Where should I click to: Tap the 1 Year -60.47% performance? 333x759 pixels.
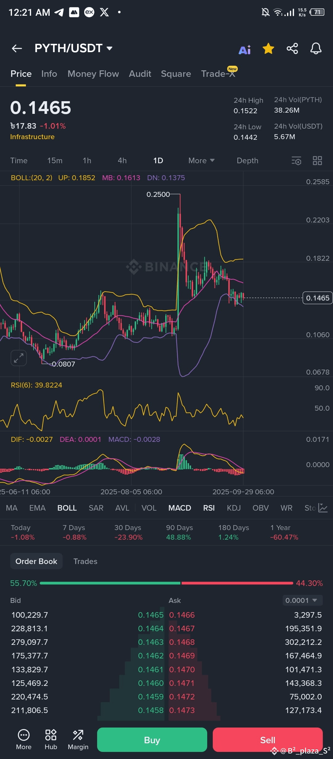284,533
